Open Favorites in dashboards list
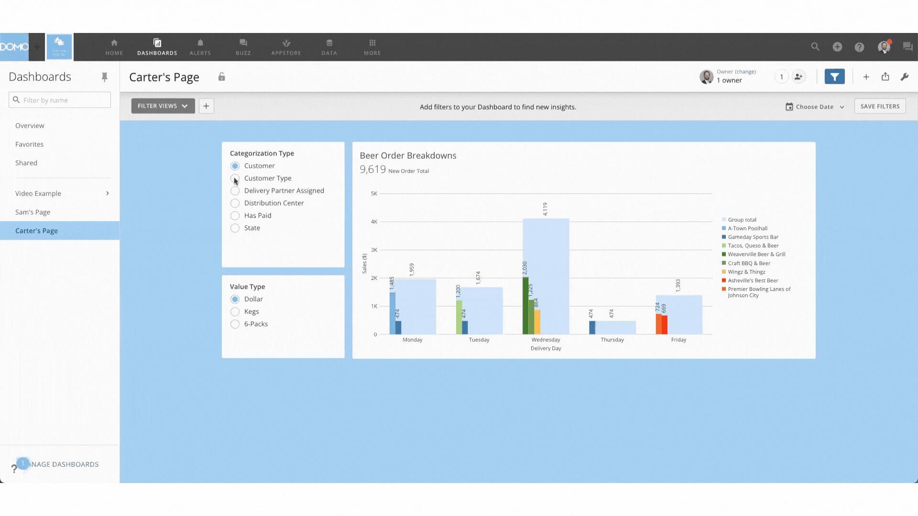 click(29, 144)
